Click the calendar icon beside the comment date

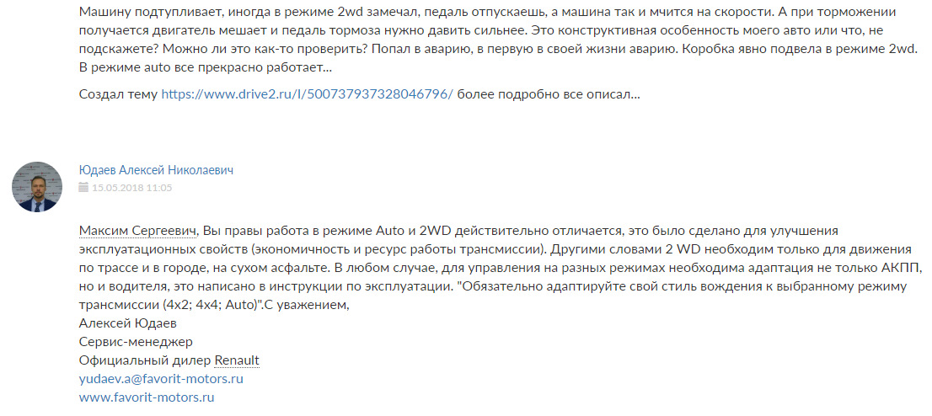pyautogui.click(x=83, y=188)
